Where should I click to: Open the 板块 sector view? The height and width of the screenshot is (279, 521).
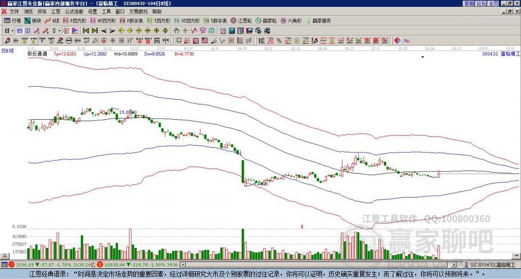click(x=33, y=20)
